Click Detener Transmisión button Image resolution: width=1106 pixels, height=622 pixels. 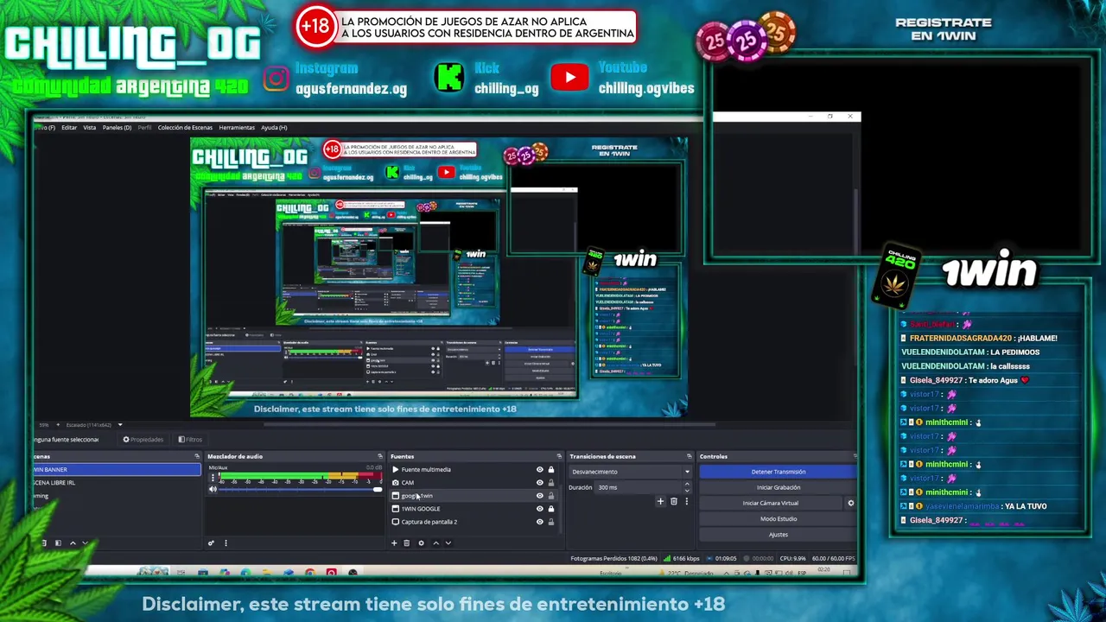(x=778, y=472)
